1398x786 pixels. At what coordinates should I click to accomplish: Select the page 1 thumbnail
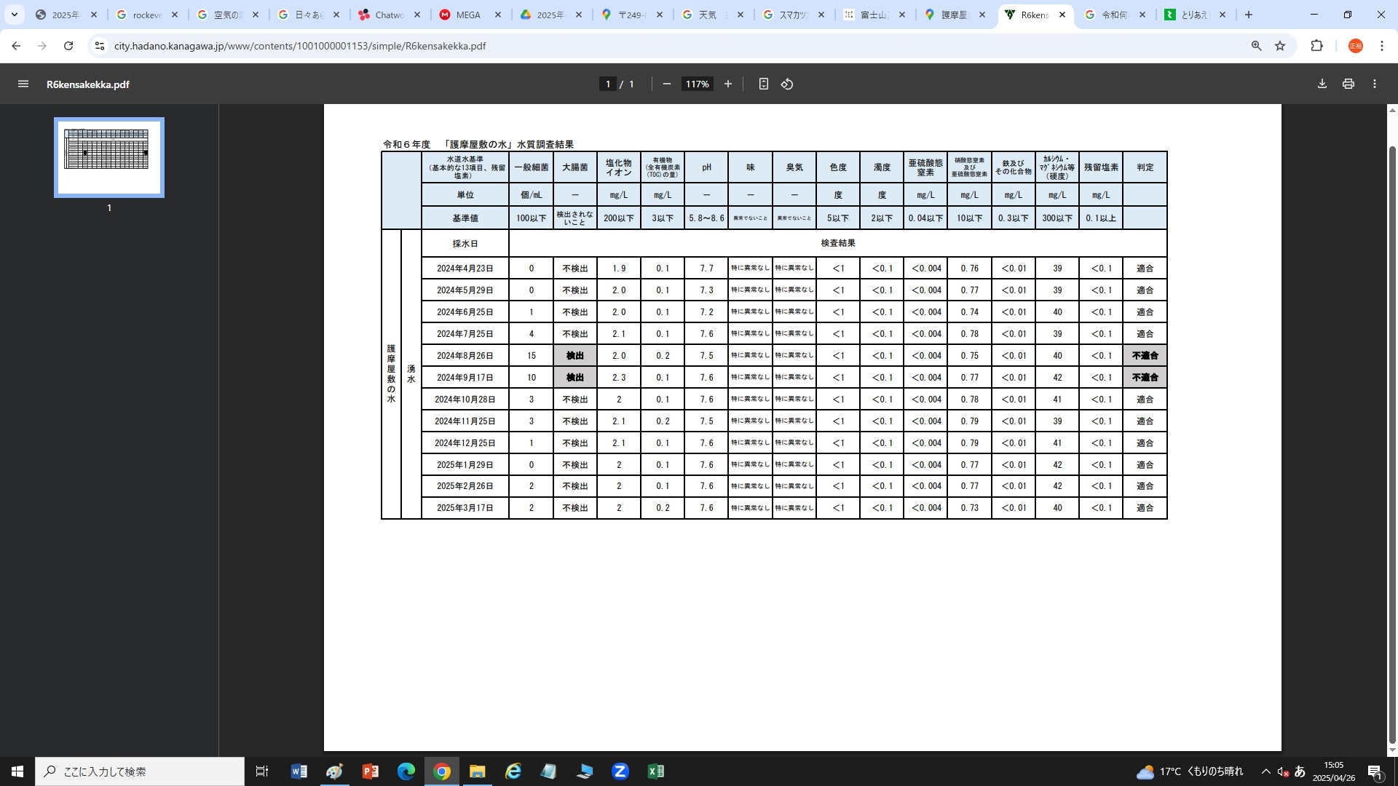(109, 157)
